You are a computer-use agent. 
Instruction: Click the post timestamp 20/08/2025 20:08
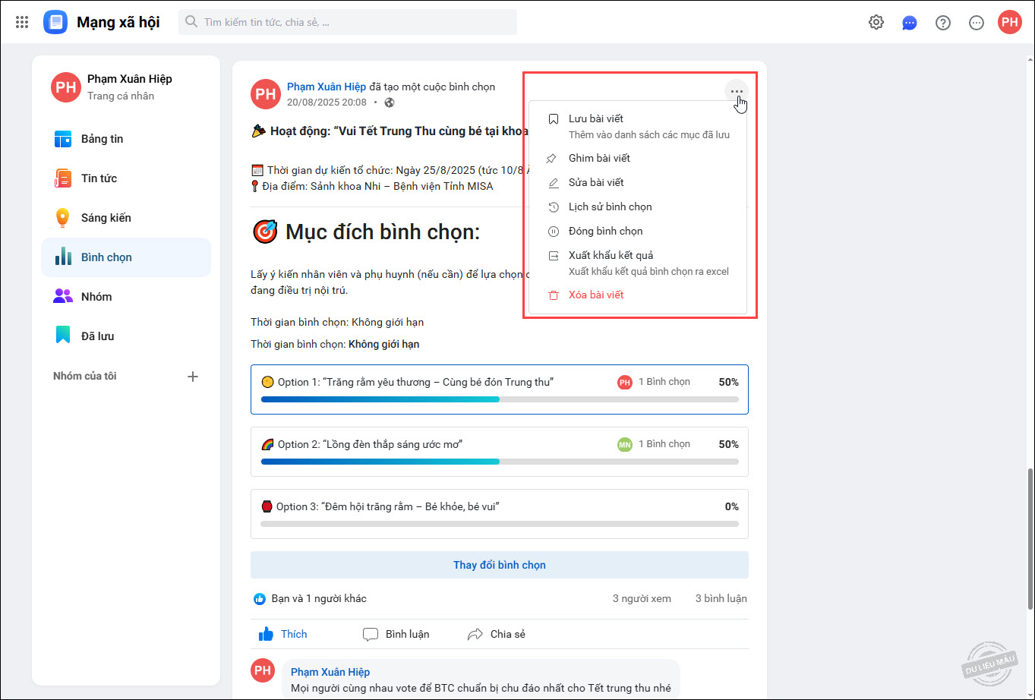327,102
